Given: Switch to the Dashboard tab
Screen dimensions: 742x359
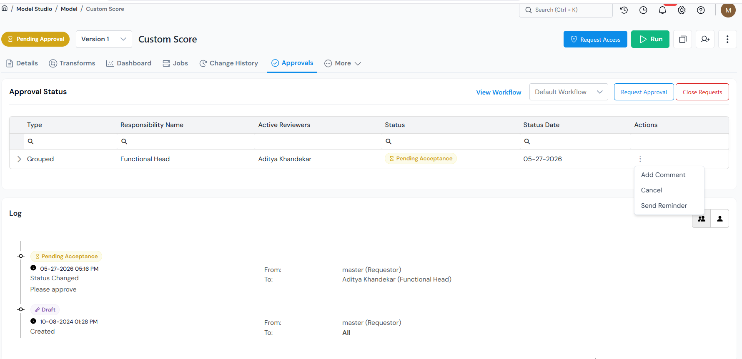Looking at the screenshot, I should click(129, 63).
